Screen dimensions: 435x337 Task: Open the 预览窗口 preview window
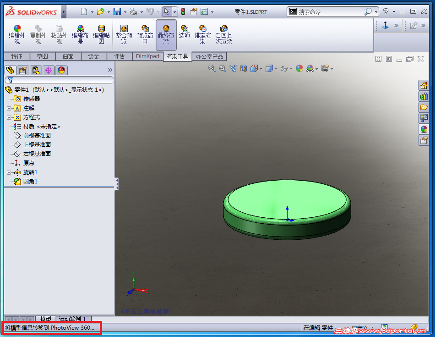[145, 34]
